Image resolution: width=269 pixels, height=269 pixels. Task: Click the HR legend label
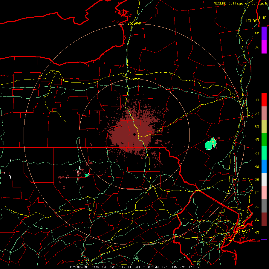click(x=256, y=140)
